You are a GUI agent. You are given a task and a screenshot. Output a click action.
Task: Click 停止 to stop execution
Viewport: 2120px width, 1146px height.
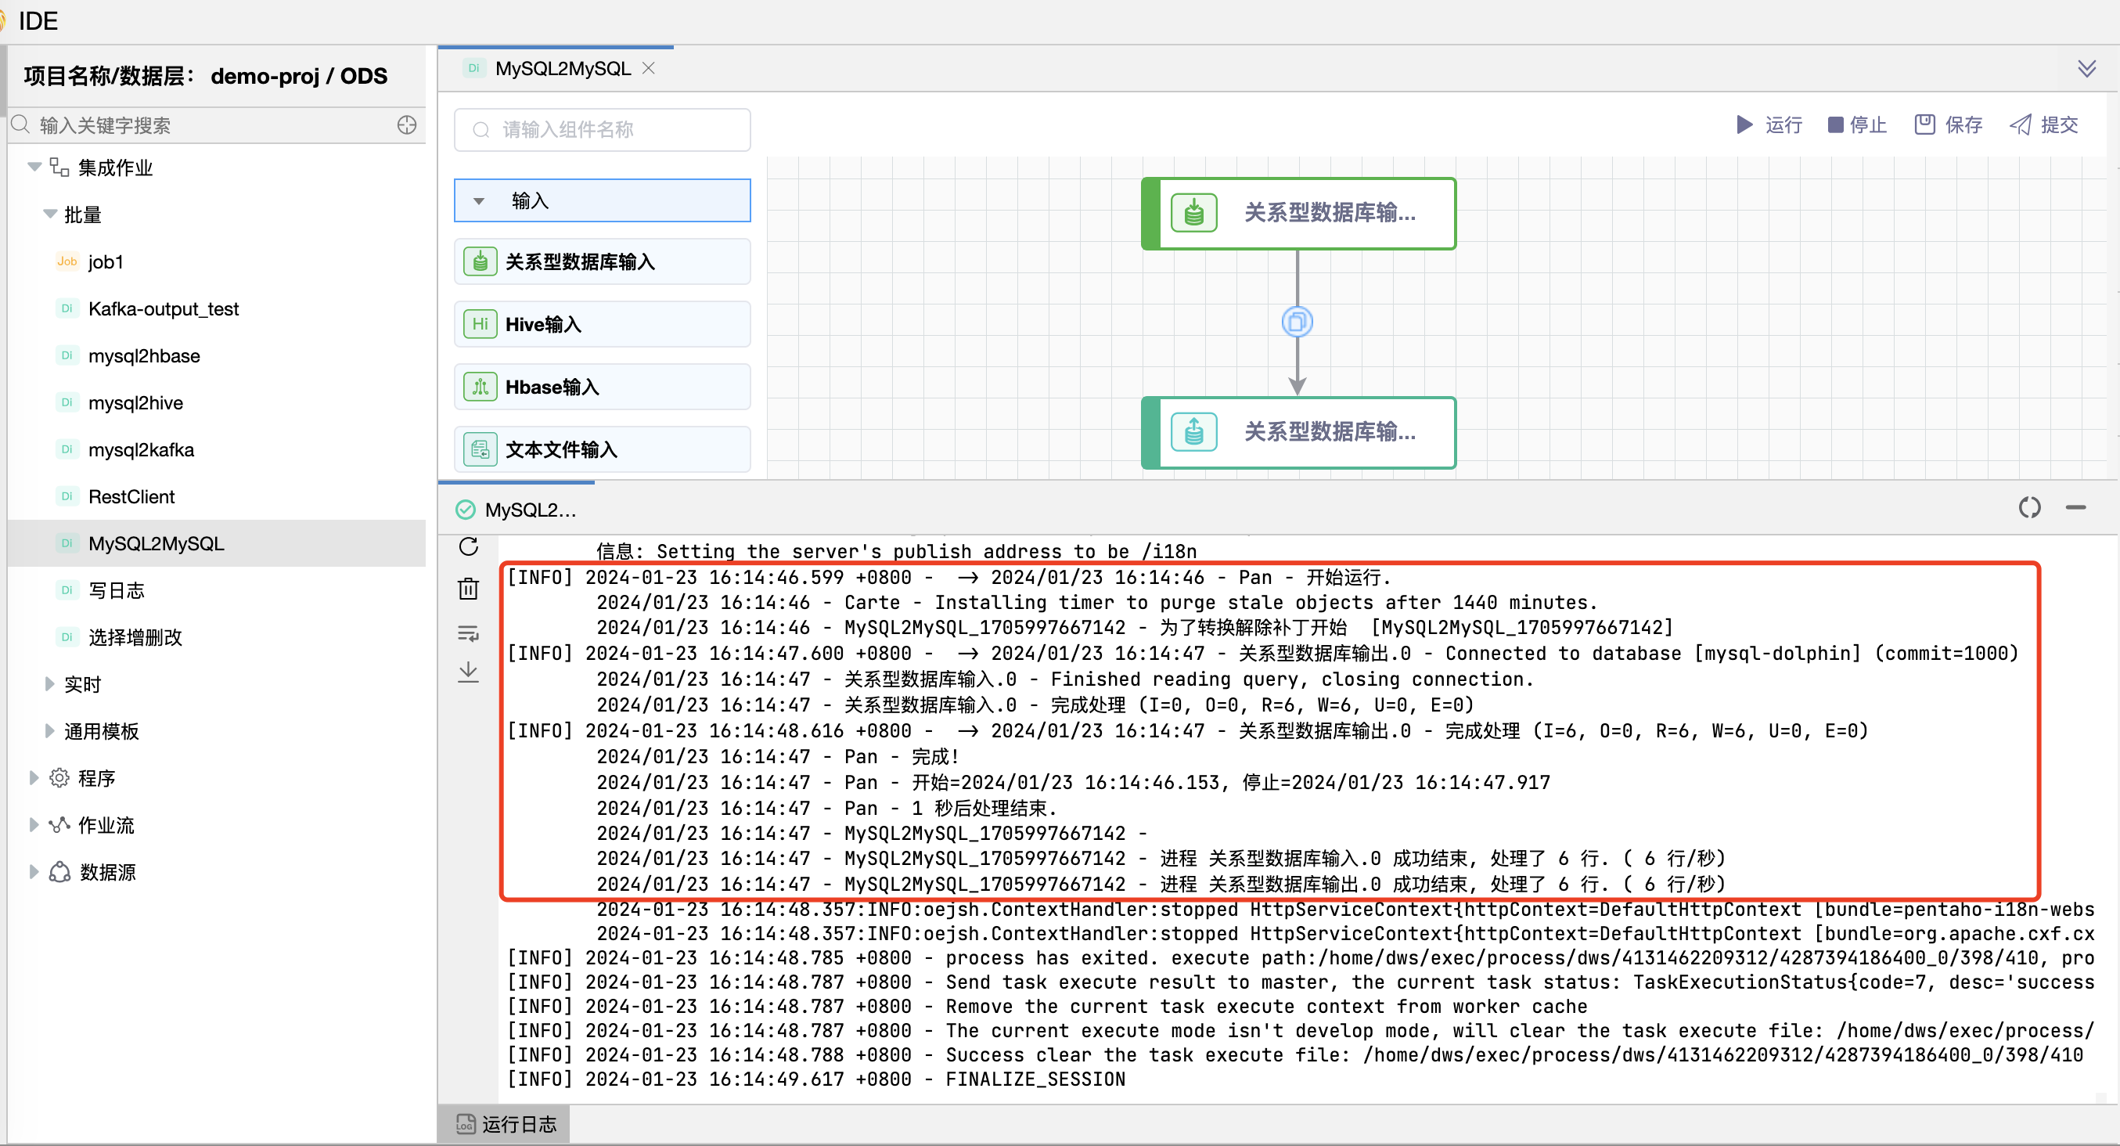coord(1856,124)
